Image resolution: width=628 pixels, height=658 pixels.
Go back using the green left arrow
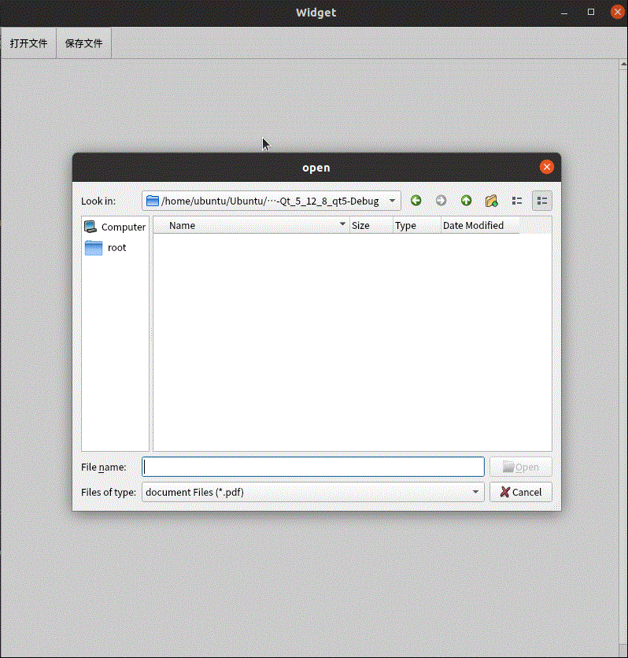click(416, 201)
